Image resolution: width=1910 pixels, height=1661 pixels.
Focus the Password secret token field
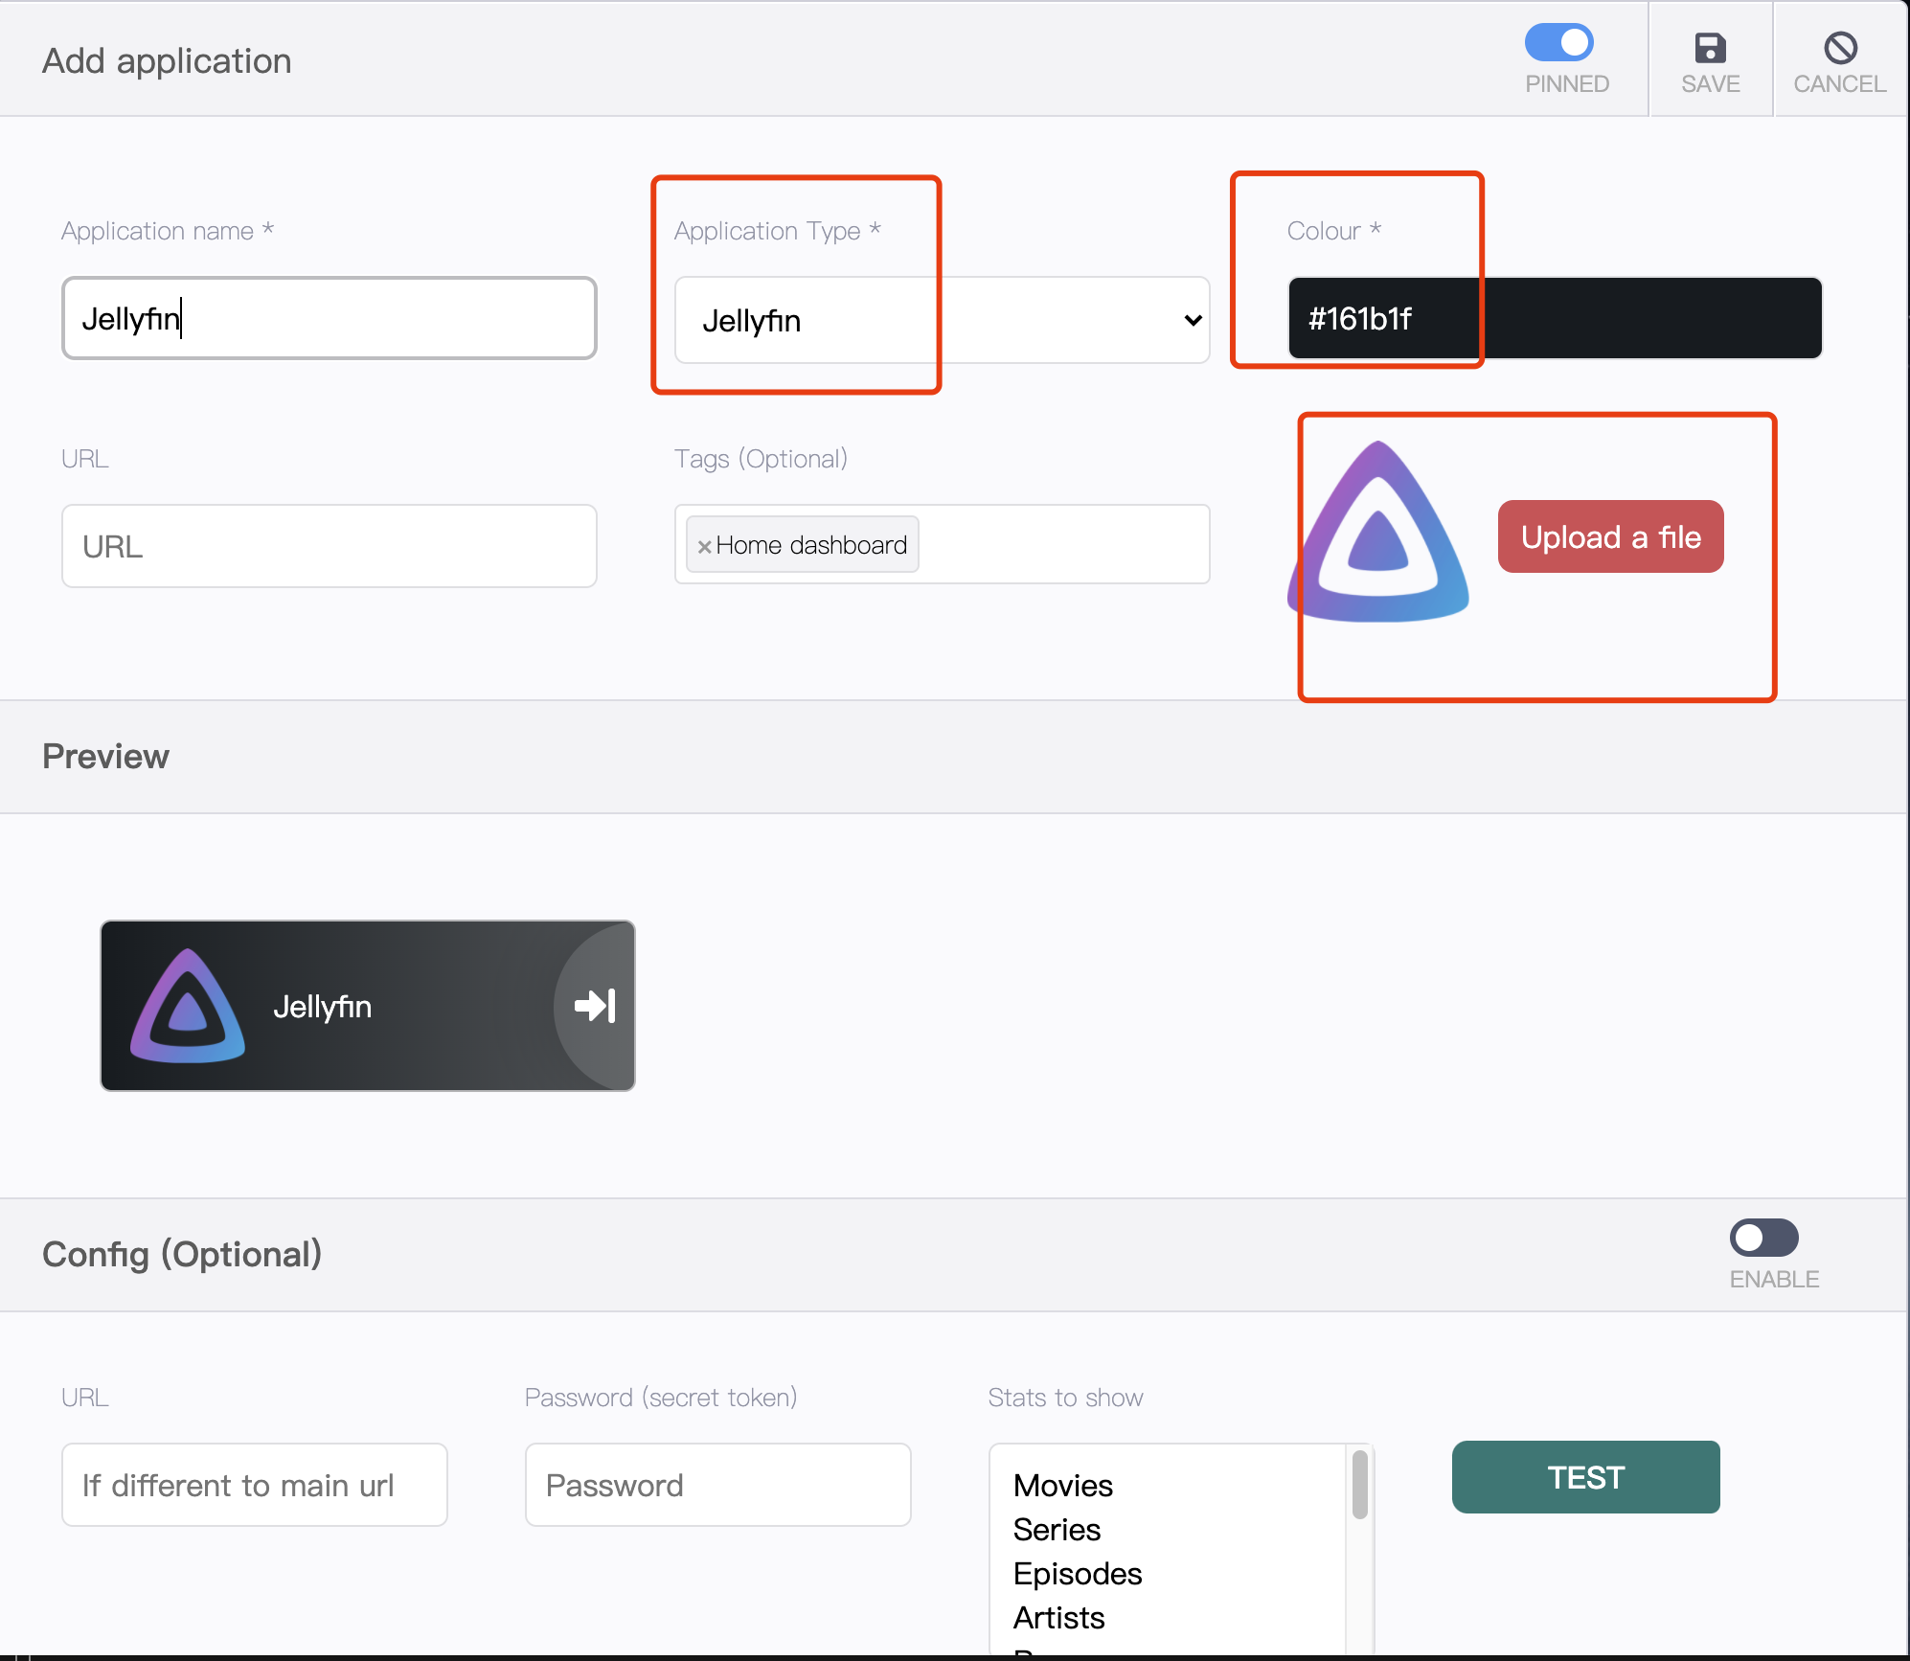tap(717, 1485)
